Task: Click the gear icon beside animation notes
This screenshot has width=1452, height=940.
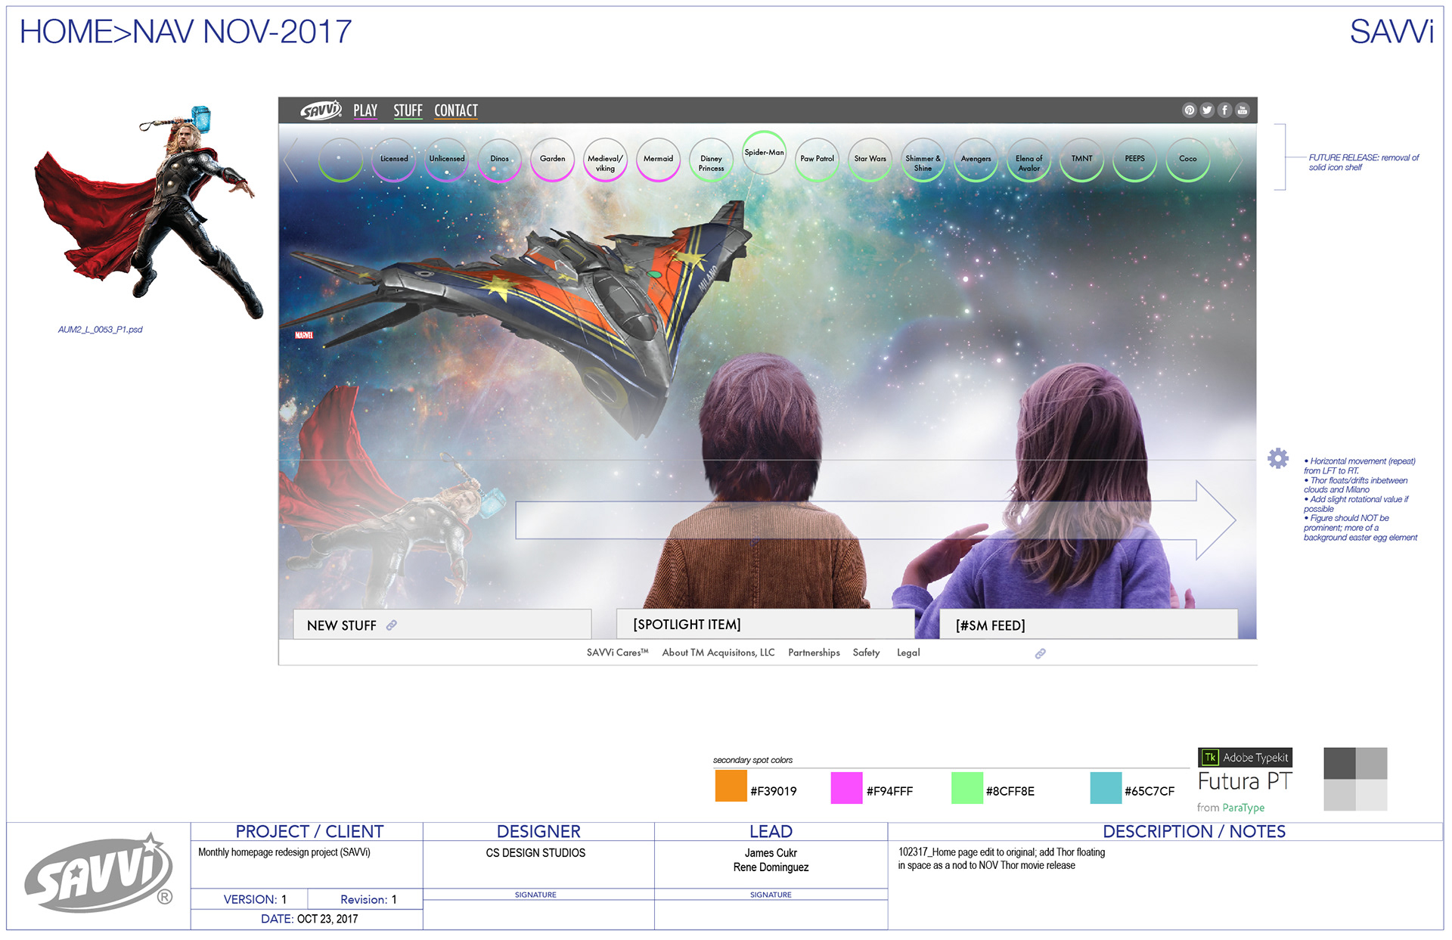Action: 1278,458
